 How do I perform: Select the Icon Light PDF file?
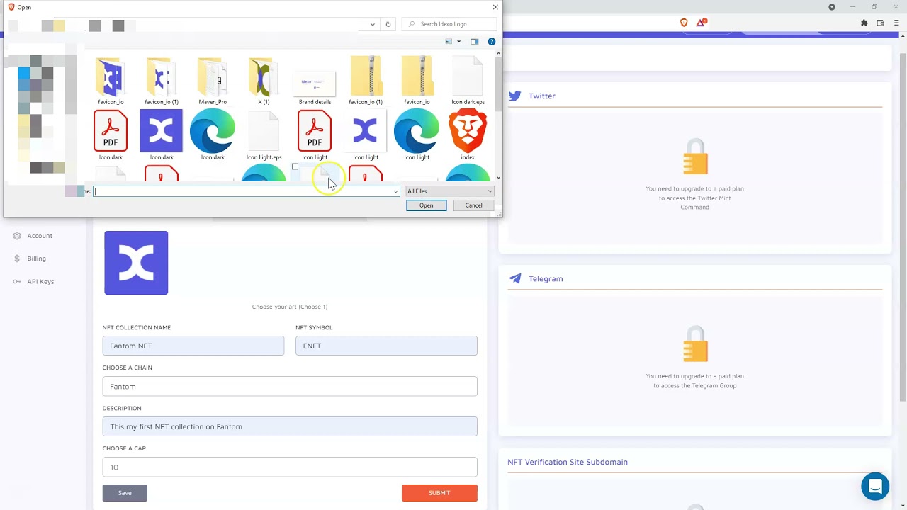tap(315, 136)
